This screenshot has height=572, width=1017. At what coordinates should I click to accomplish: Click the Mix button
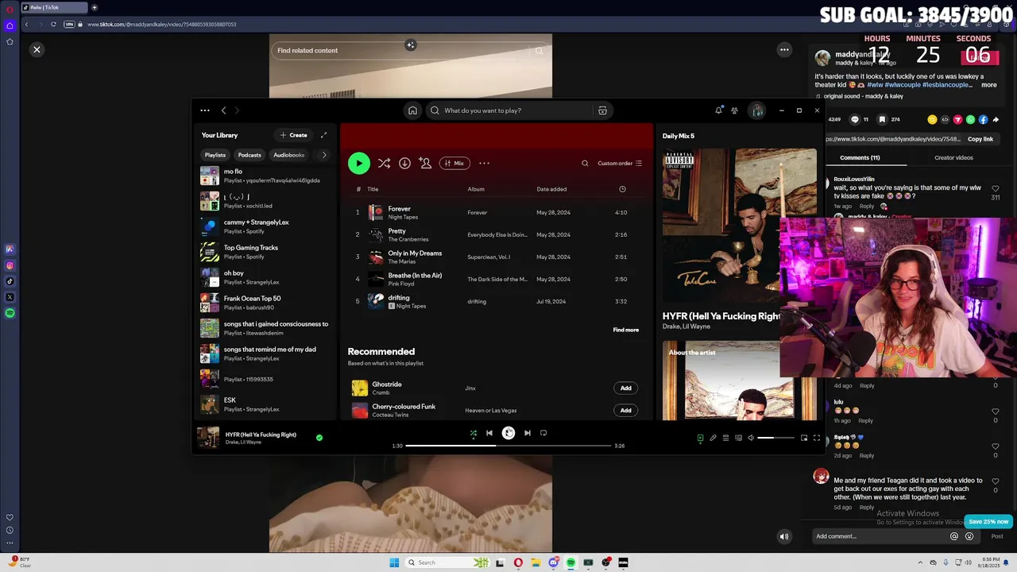(454, 163)
